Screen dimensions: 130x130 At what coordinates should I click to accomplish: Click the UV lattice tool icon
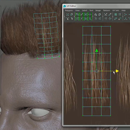68,15
